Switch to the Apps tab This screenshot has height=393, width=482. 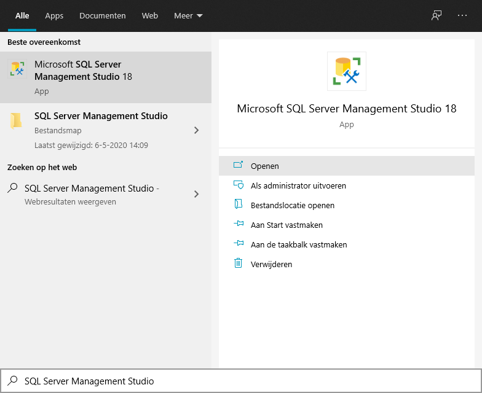[x=54, y=16]
